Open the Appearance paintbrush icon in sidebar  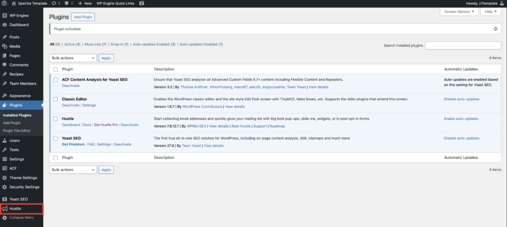[x=4, y=95]
